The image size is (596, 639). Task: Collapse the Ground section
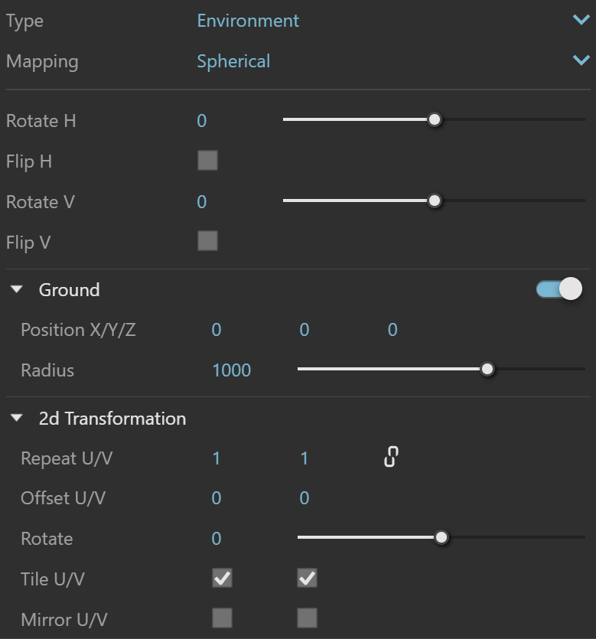(17, 289)
